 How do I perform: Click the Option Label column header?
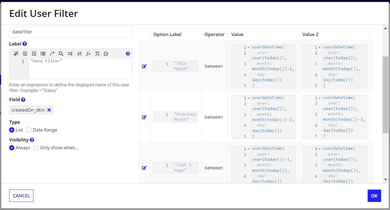167,34
